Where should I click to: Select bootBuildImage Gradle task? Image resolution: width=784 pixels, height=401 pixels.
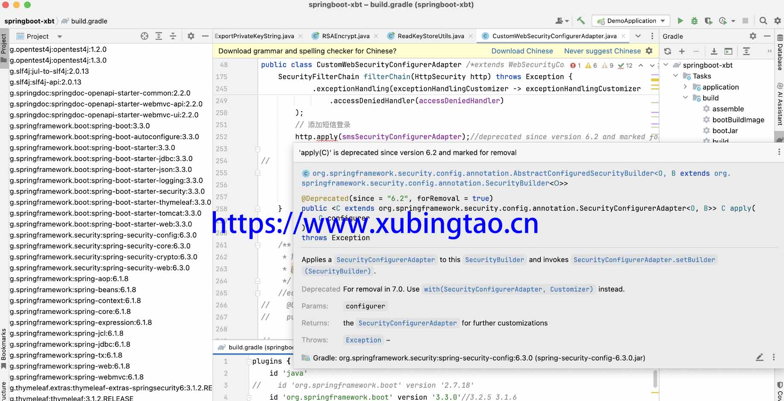[x=738, y=120]
